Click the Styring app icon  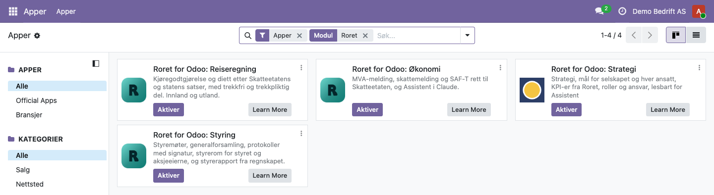click(134, 156)
